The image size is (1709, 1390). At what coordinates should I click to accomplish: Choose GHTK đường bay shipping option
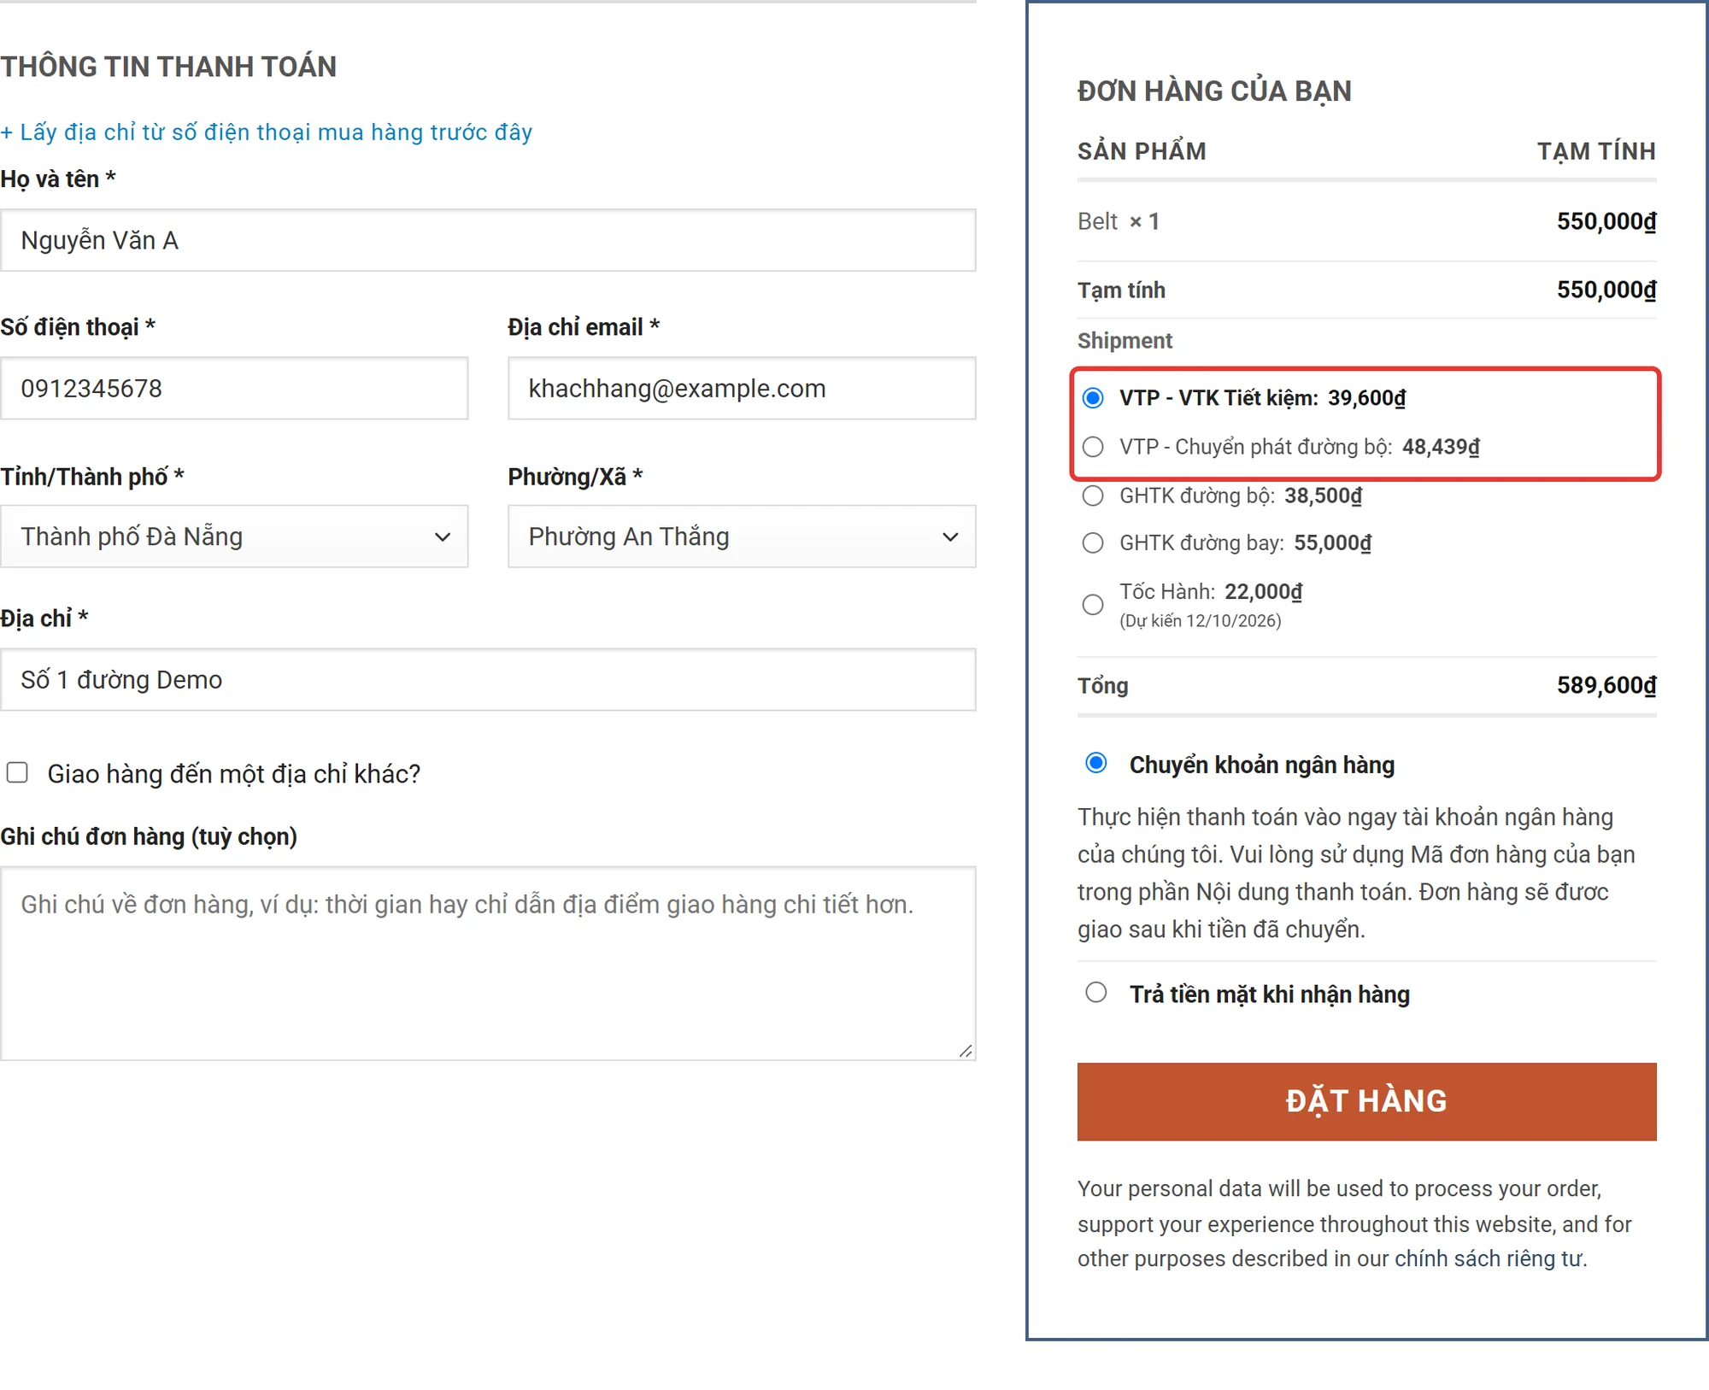1093,543
